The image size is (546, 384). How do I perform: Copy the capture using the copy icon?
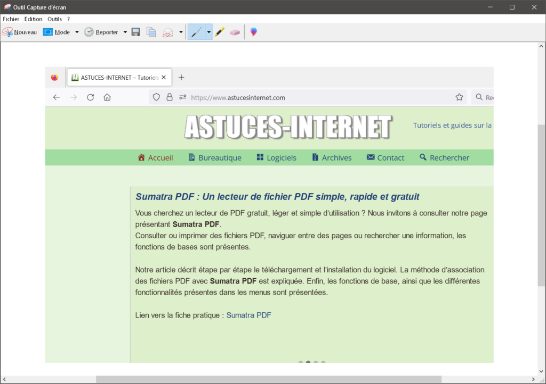pyautogui.click(x=151, y=32)
